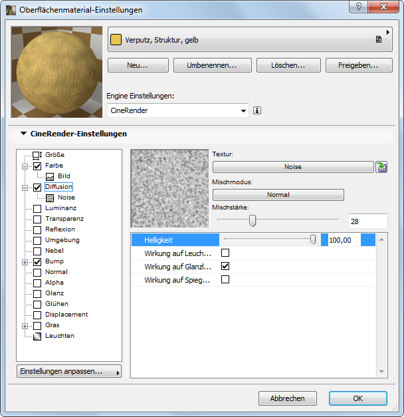
Task: Click the Mischstärke slider handle
Action: pyautogui.click(x=252, y=220)
